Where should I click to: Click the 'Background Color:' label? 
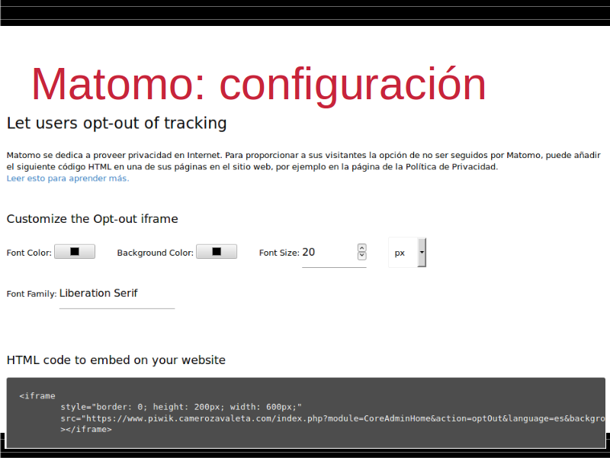(155, 253)
